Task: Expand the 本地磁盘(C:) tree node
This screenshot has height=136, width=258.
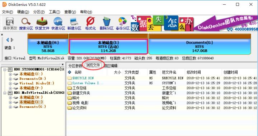Action: pos(10,74)
